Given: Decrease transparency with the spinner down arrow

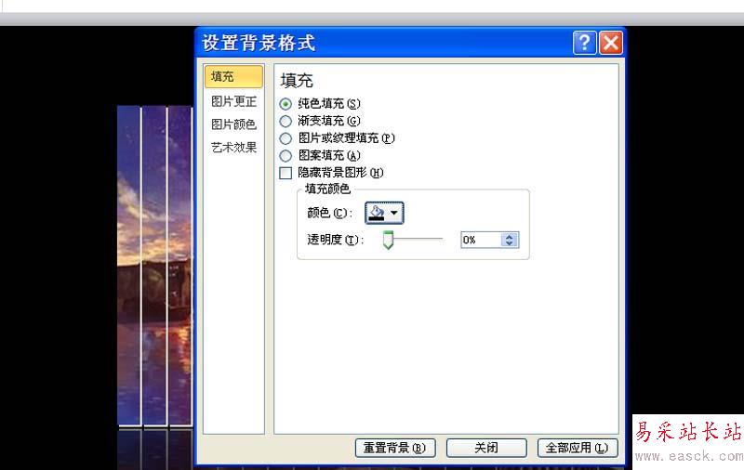Looking at the screenshot, I should tap(510, 243).
